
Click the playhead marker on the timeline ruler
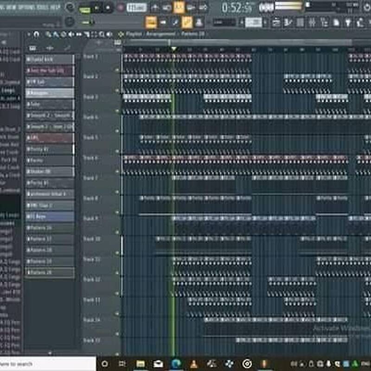174,49
